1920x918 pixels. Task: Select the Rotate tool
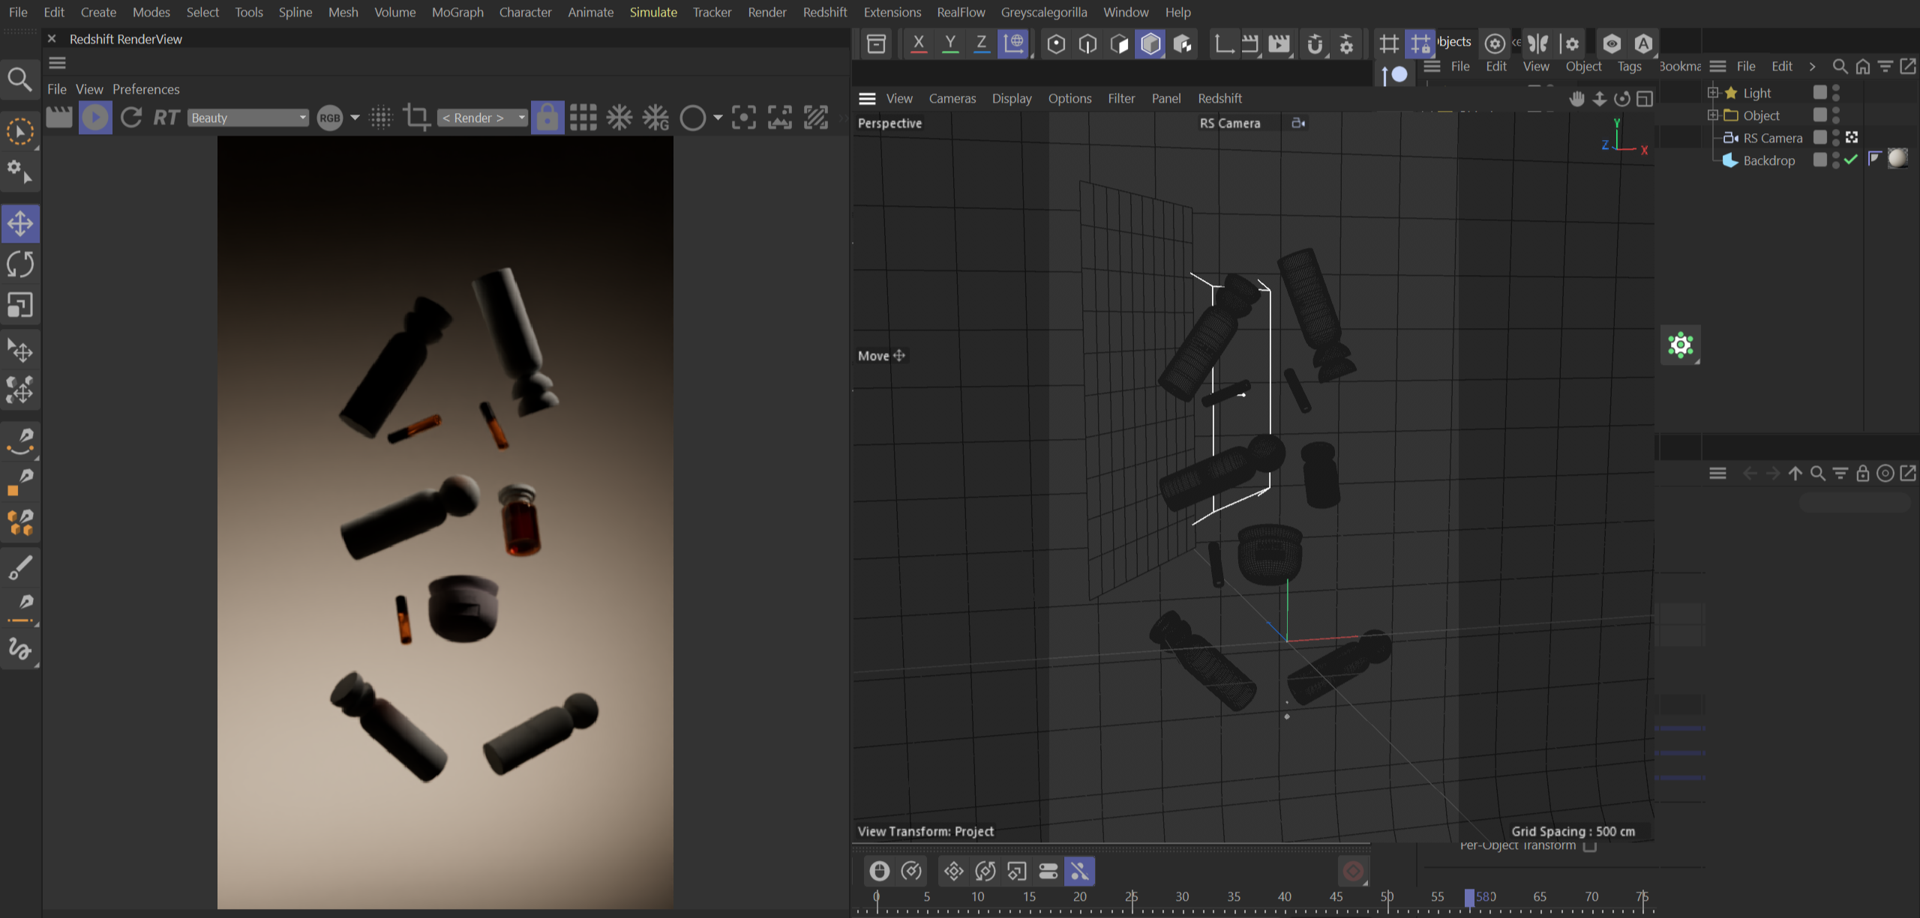[20, 264]
